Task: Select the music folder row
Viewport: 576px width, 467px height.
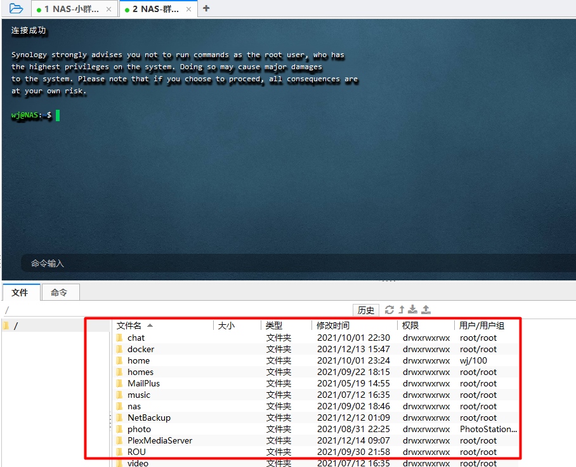Action: pyautogui.click(x=316, y=395)
